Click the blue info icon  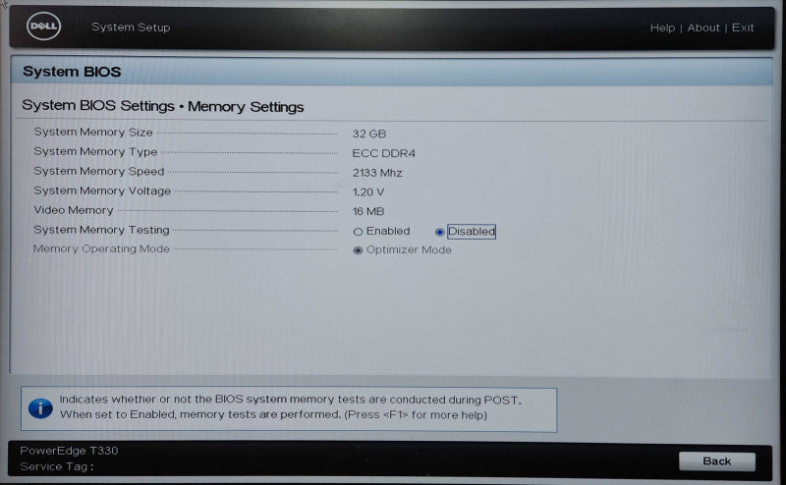click(x=40, y=408)
